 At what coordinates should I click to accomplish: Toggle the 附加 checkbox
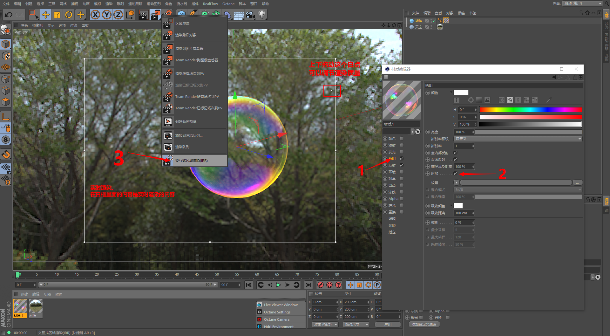pyautogui.click(x=455, y=173)
